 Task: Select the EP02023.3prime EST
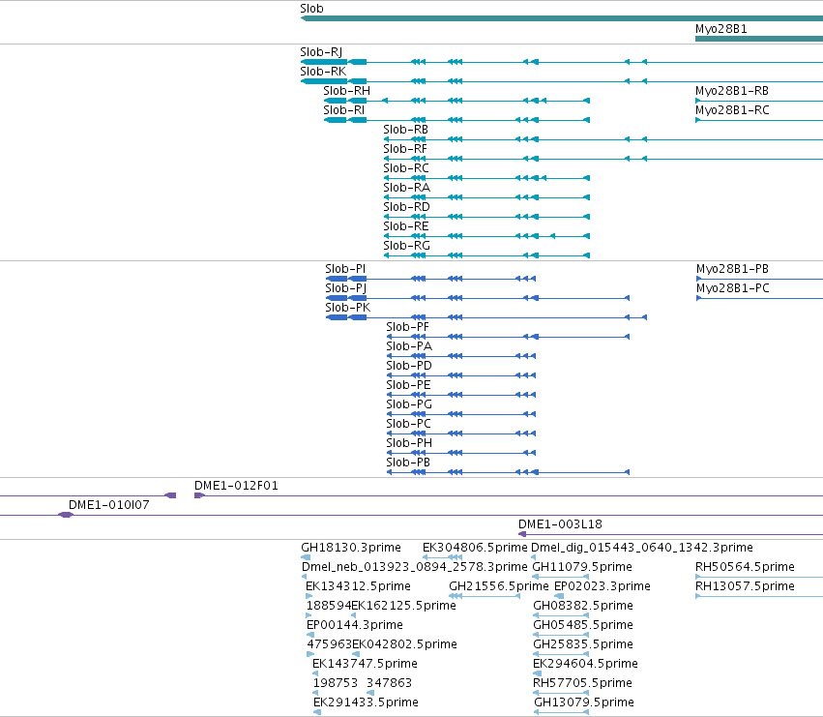point(559,596)
